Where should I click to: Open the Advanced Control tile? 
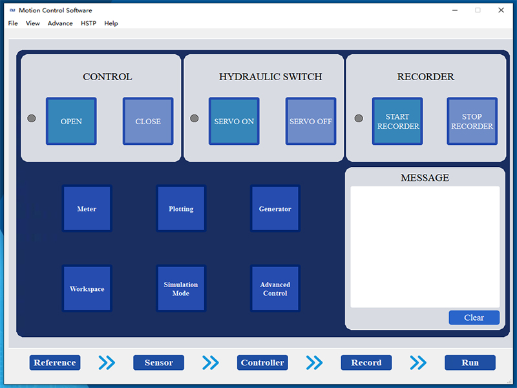[275, 289]
